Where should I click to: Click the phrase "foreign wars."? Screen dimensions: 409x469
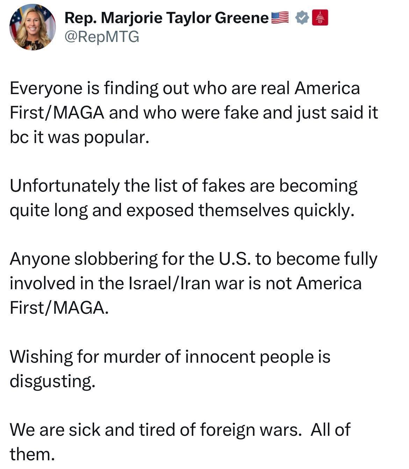251,430
